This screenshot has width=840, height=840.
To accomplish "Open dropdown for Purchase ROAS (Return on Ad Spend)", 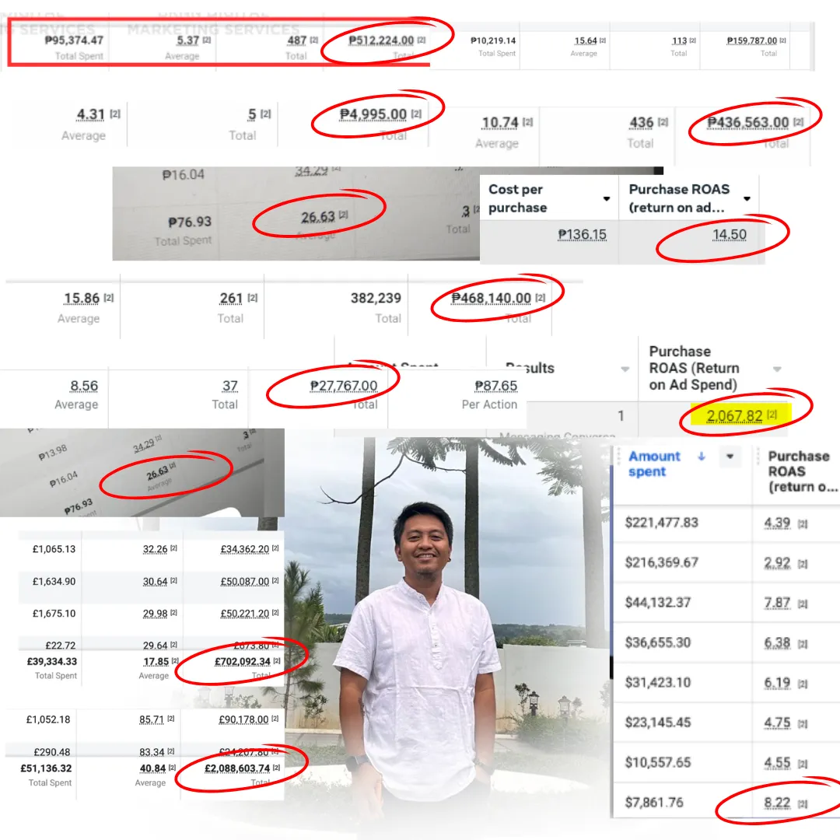I will click(777, 369).
